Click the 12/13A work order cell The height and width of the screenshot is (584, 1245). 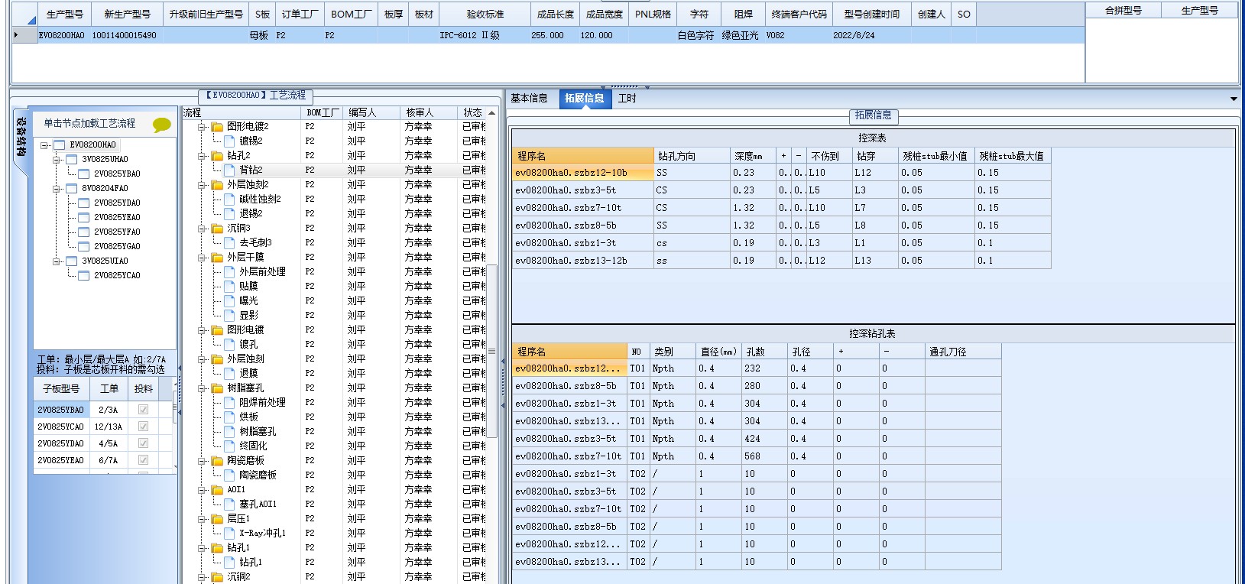coord(109,427)
